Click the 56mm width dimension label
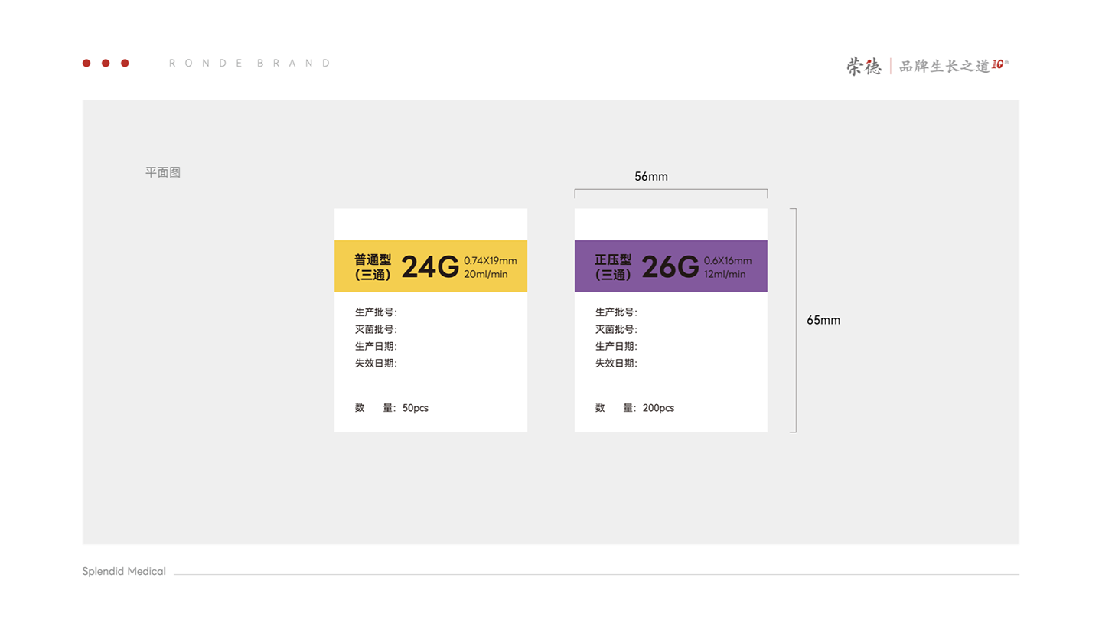The image size is (1102, 620). coord(651,177)
